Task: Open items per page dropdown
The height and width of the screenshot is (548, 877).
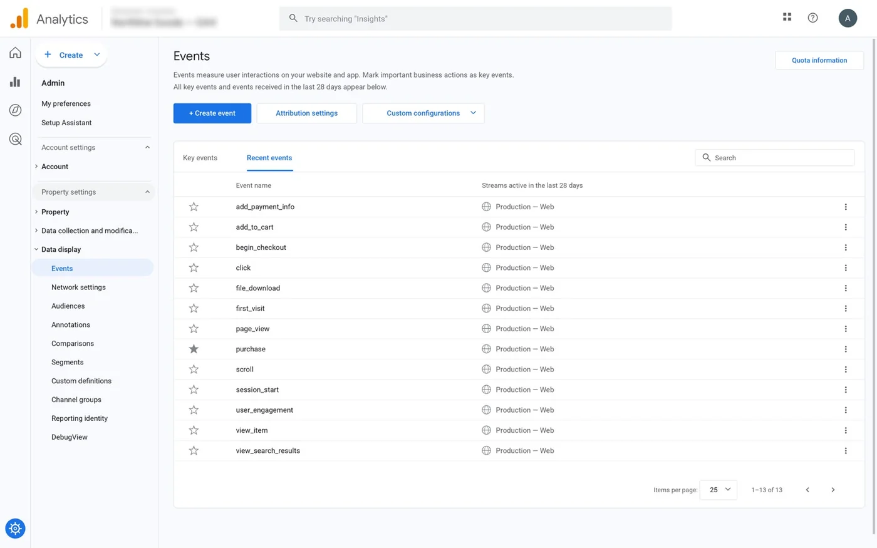Action: point(719,490)
